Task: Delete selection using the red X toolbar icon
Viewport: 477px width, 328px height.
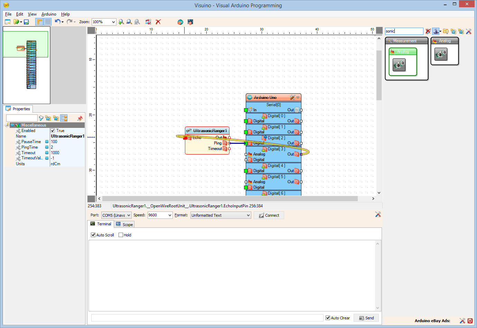Action: pyautogui.click(x=158, y=22)
